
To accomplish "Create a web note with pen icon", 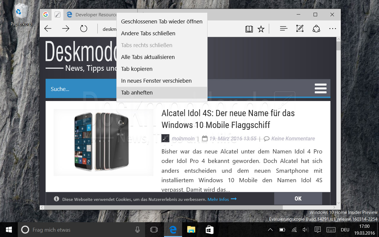I will (300, 29).
